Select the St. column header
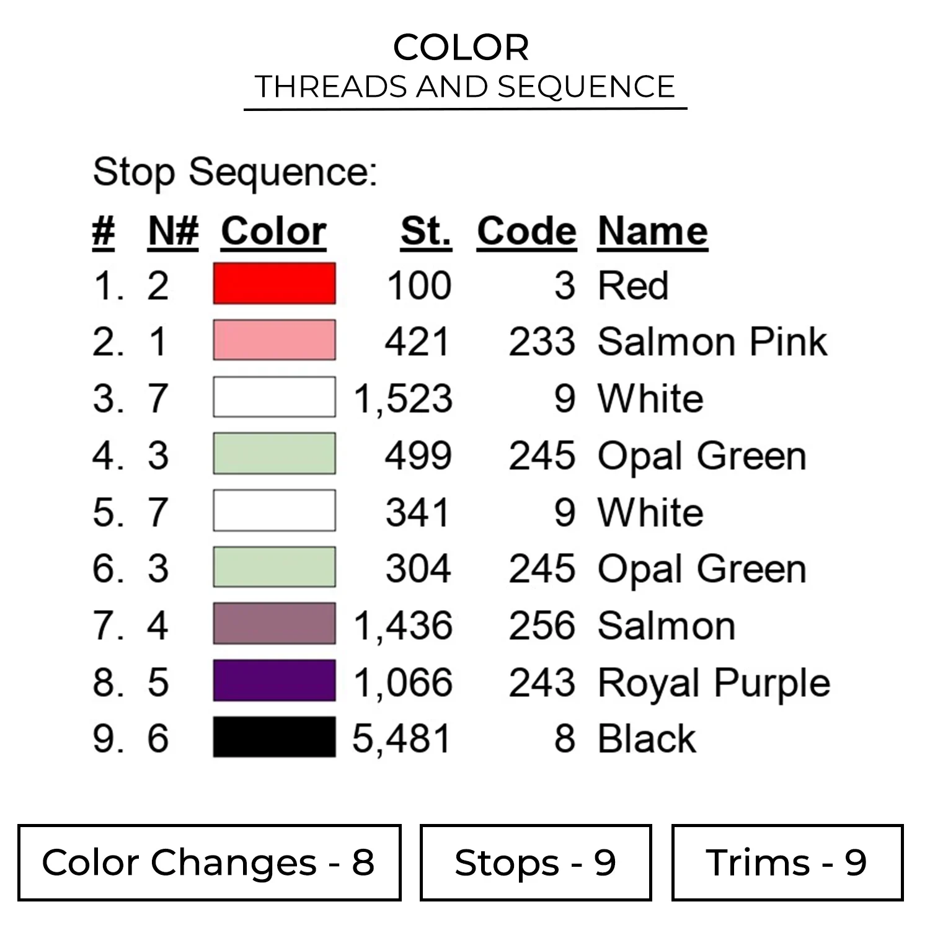This screenshot has width=930, height=930. (x=426, y=232)
